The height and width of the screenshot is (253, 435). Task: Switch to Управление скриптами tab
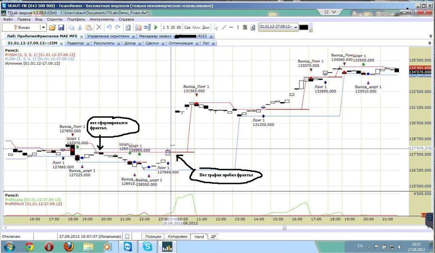[108, 36]
